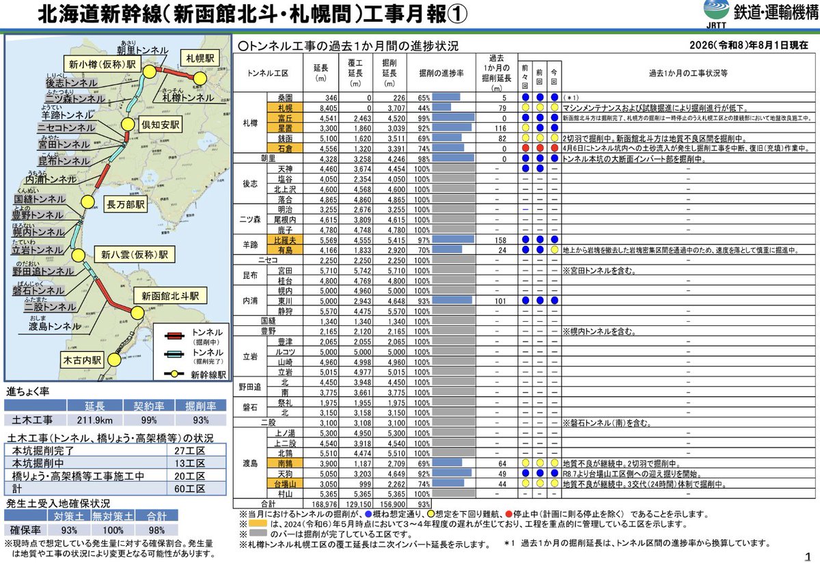The image size is (820, 563).
Task: Click the 今回 blue circle in 比羅夫 row
Action: coord(554,240)
